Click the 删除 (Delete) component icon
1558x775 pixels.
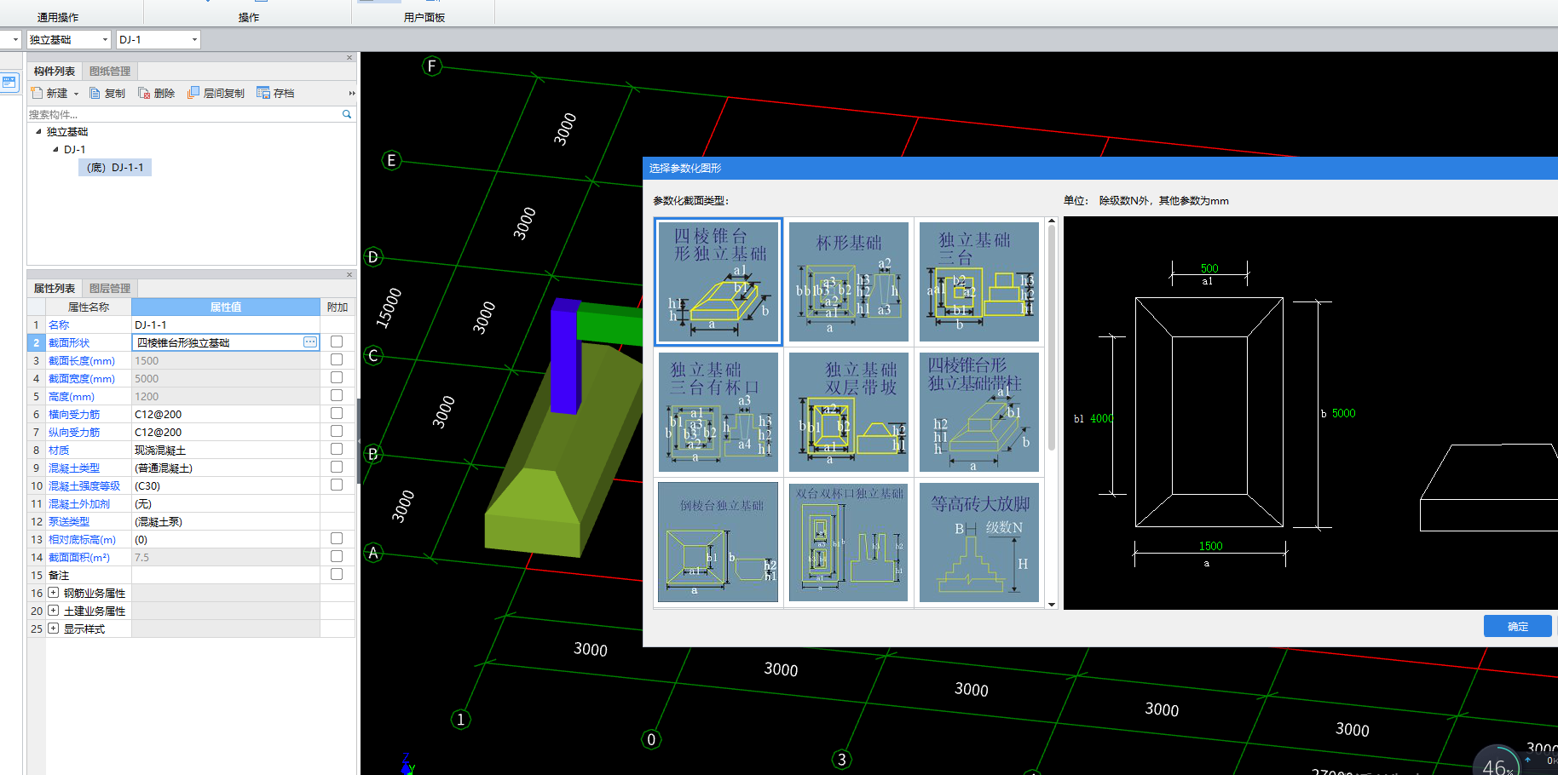[144, 93]
